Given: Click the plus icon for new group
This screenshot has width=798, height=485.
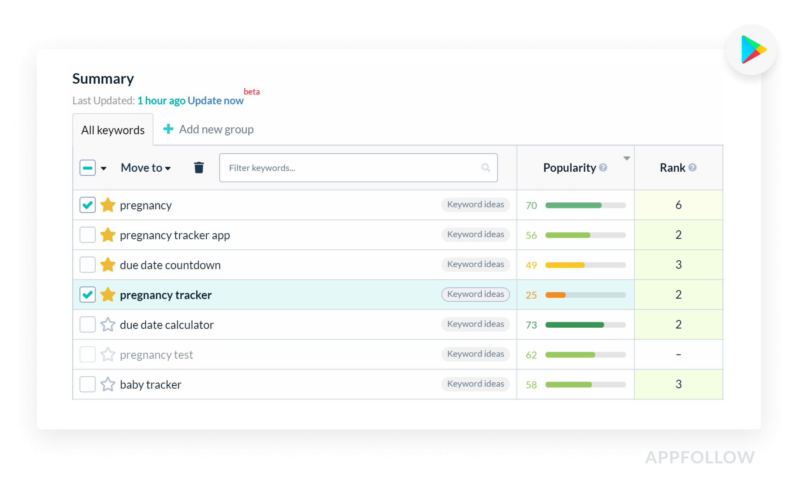Looking at the screenshot, I should coord(168,129).
